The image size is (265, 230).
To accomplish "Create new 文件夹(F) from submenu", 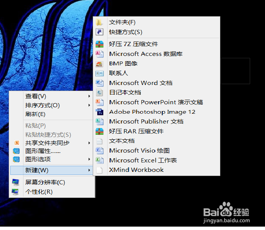I will point(157,22).
